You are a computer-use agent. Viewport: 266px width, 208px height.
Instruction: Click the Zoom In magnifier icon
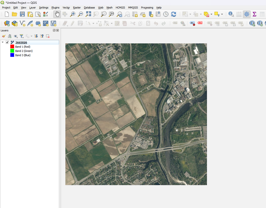73,14
